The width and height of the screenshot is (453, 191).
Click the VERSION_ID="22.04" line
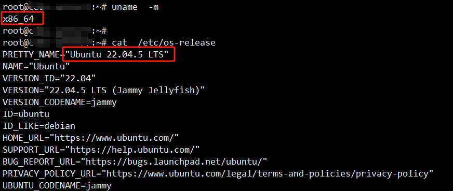49,79
